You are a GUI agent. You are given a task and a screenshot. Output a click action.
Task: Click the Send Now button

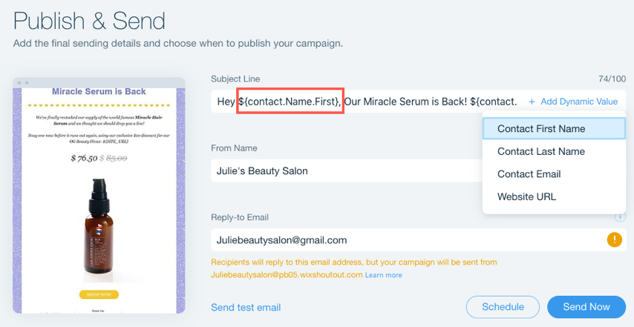click(x=586, y=307)
